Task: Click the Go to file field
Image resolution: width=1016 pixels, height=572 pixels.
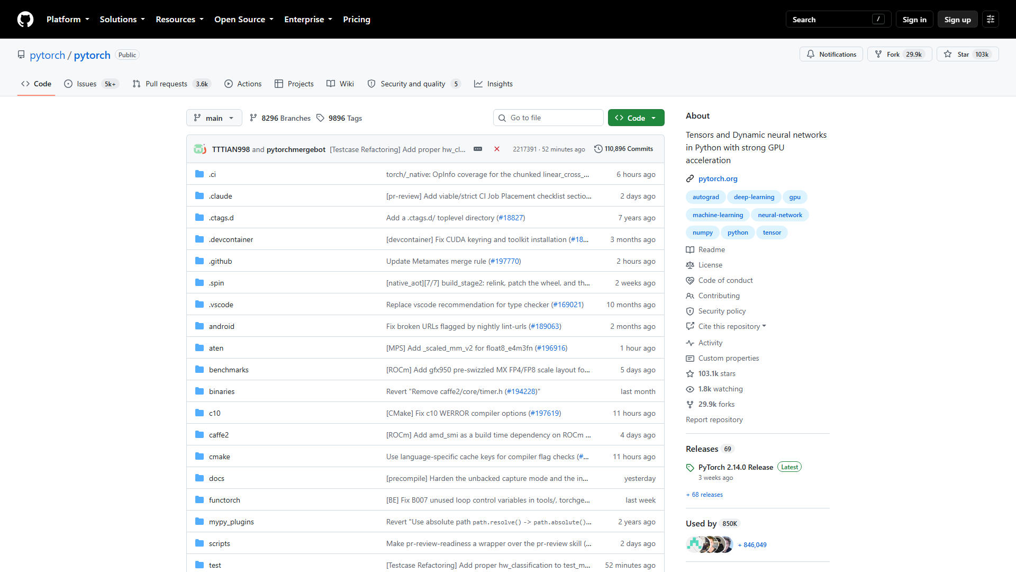Action: pyautogui.click(x=548, y=118)
